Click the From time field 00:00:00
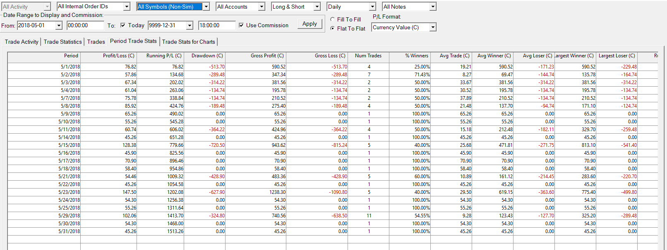Screen dimensions: 667x250 pos(85,26)
